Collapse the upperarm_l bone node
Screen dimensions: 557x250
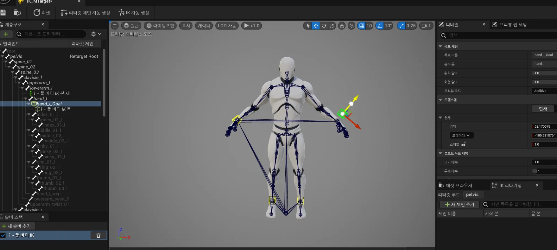pyautogui.click(x=19, y=83)
